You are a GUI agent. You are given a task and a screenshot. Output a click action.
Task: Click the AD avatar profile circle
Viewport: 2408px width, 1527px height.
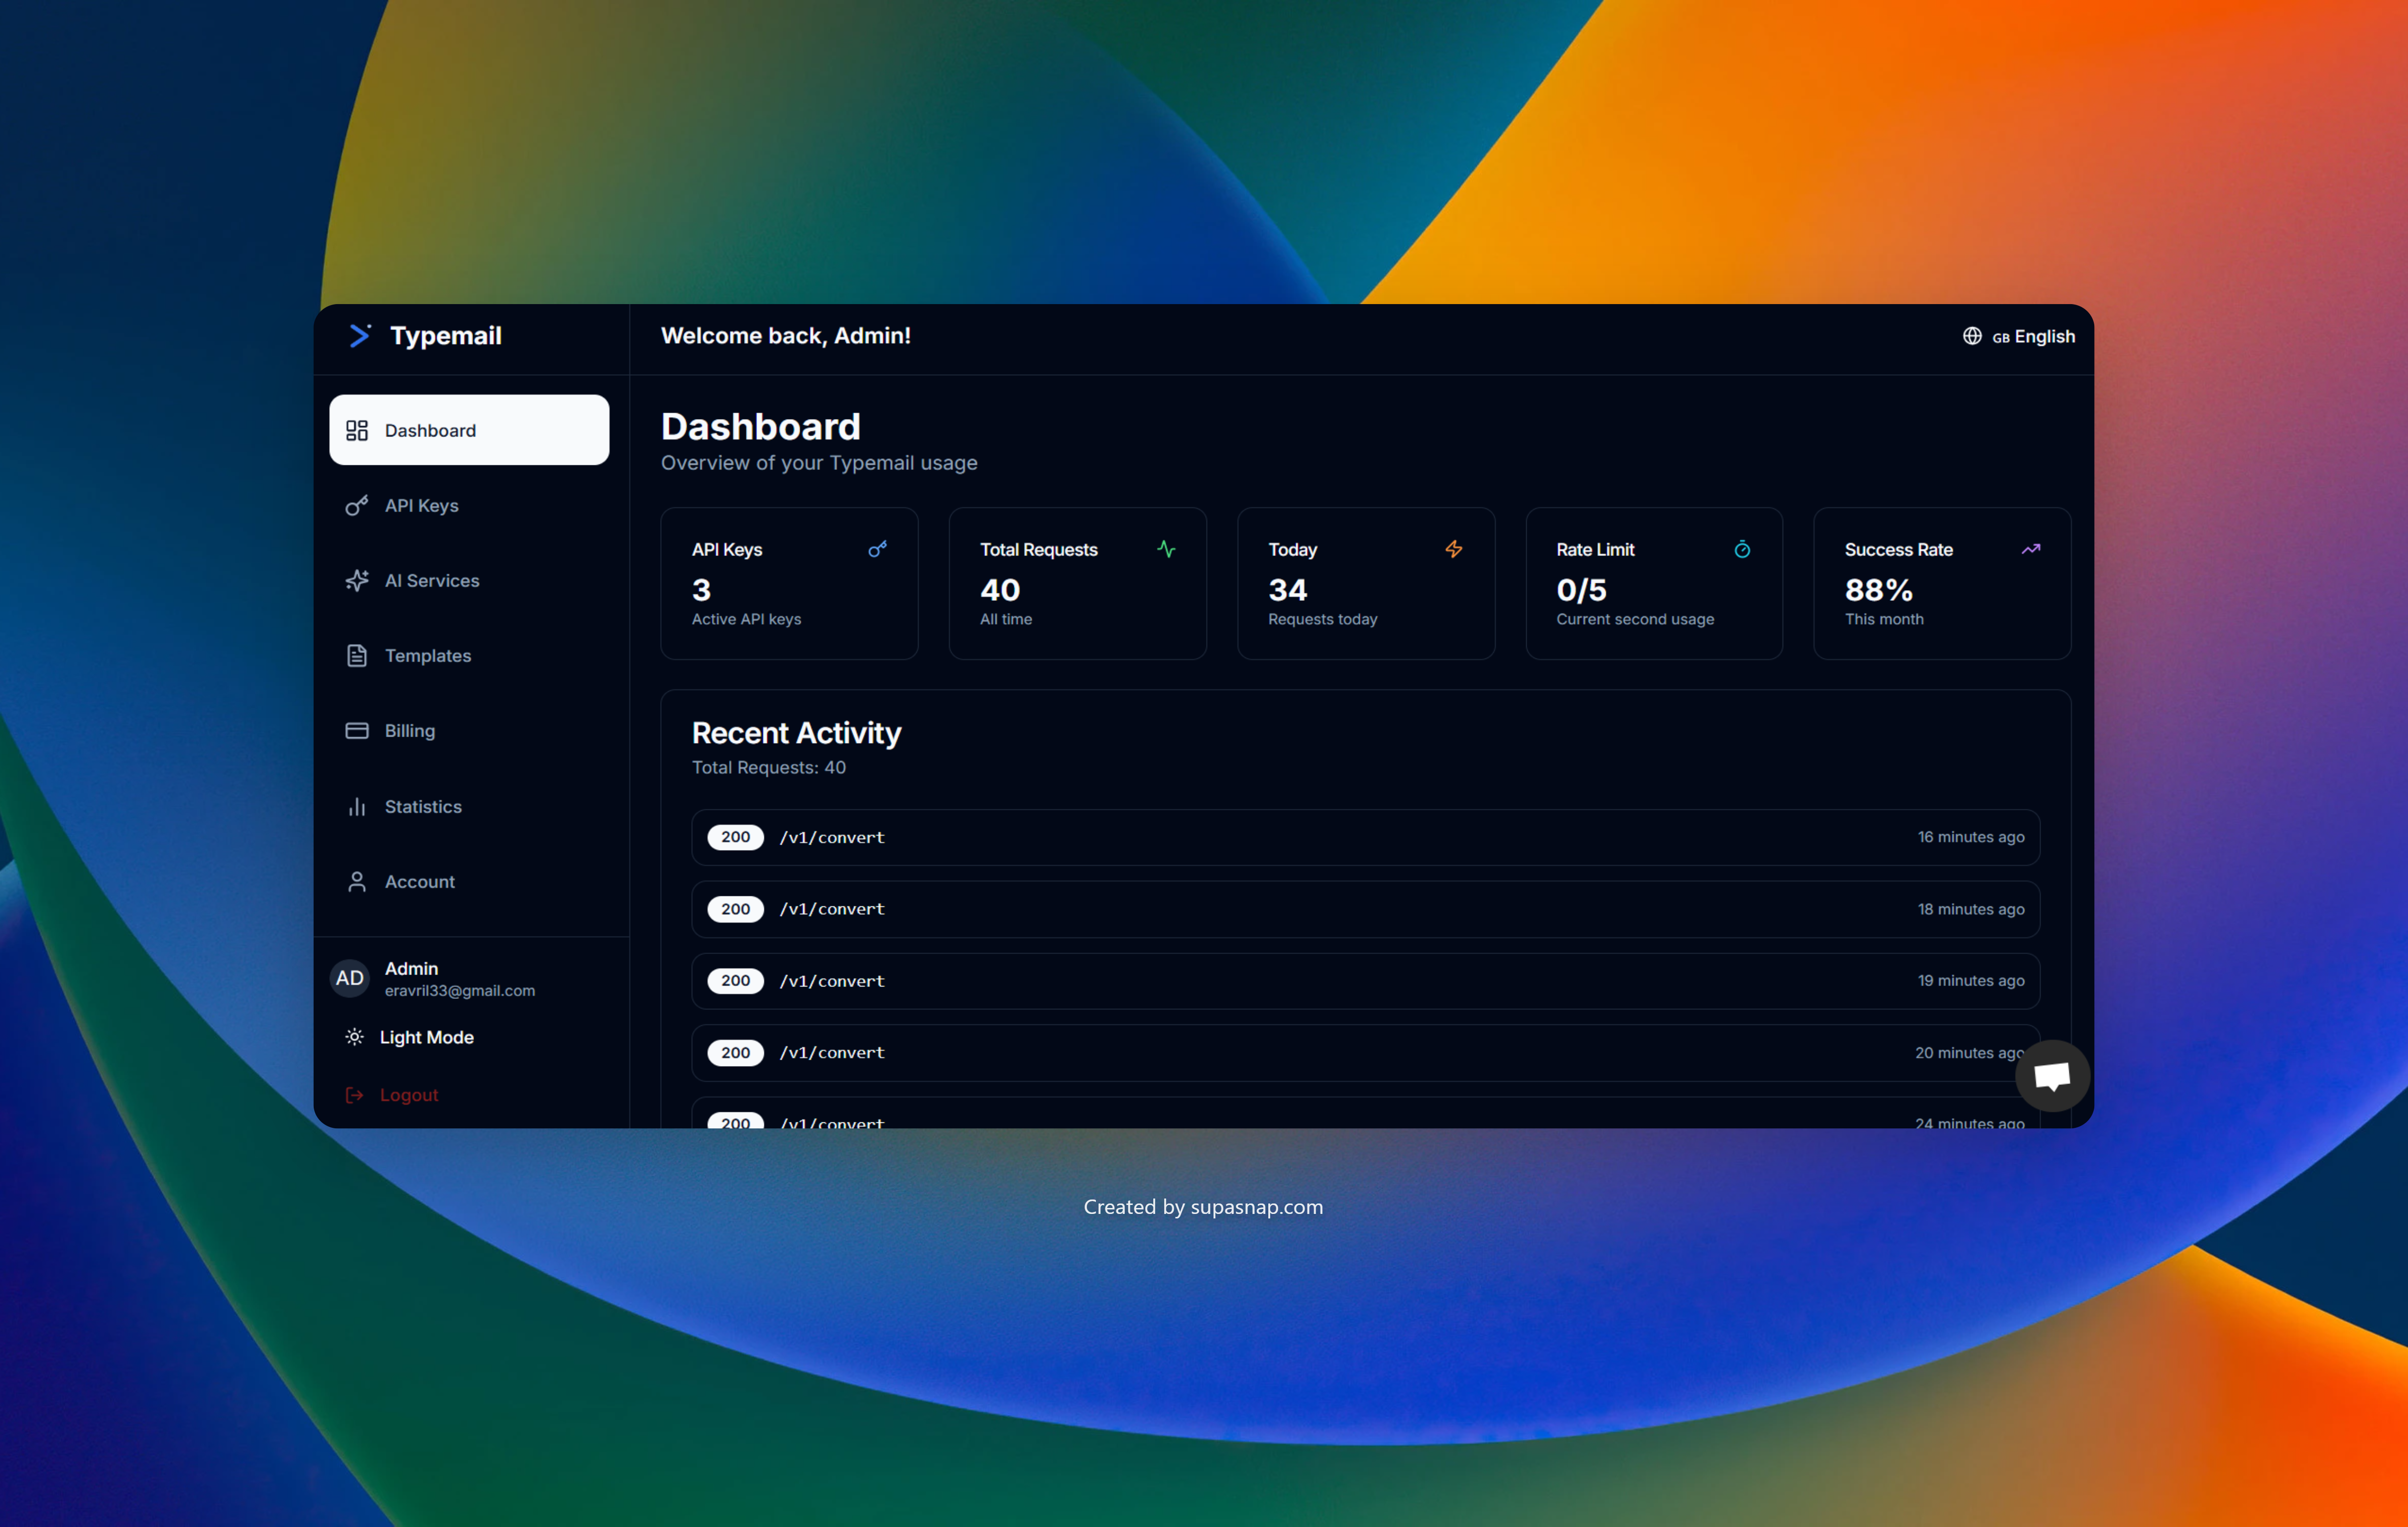pyautogui.click(x=349, y=979)
